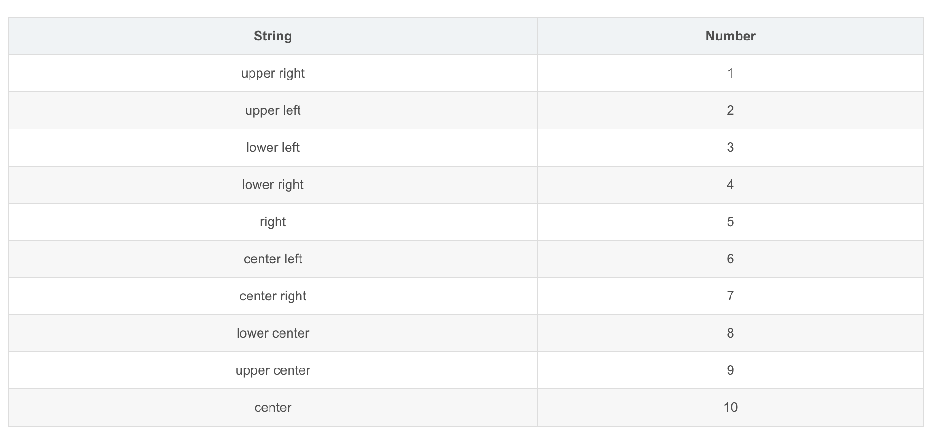Viewport: 941px width, 438px height.
Task: Select the cell containing only "right"
Action: pos(272,222)
